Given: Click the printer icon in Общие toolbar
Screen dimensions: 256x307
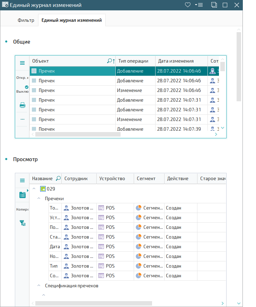Looking at the screenshot, I should pyautogui.click(x=23, y=105).
